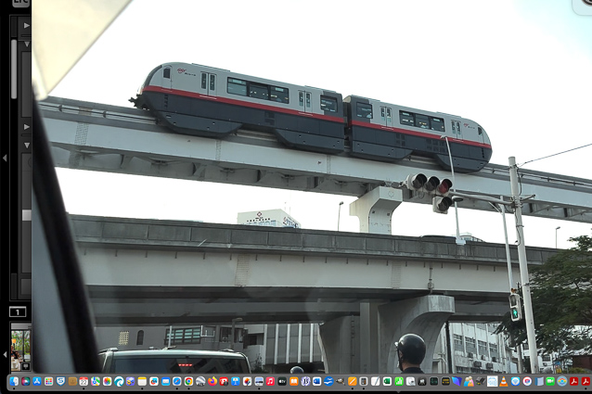Open the Maps app in the Dock

point(96,382)
